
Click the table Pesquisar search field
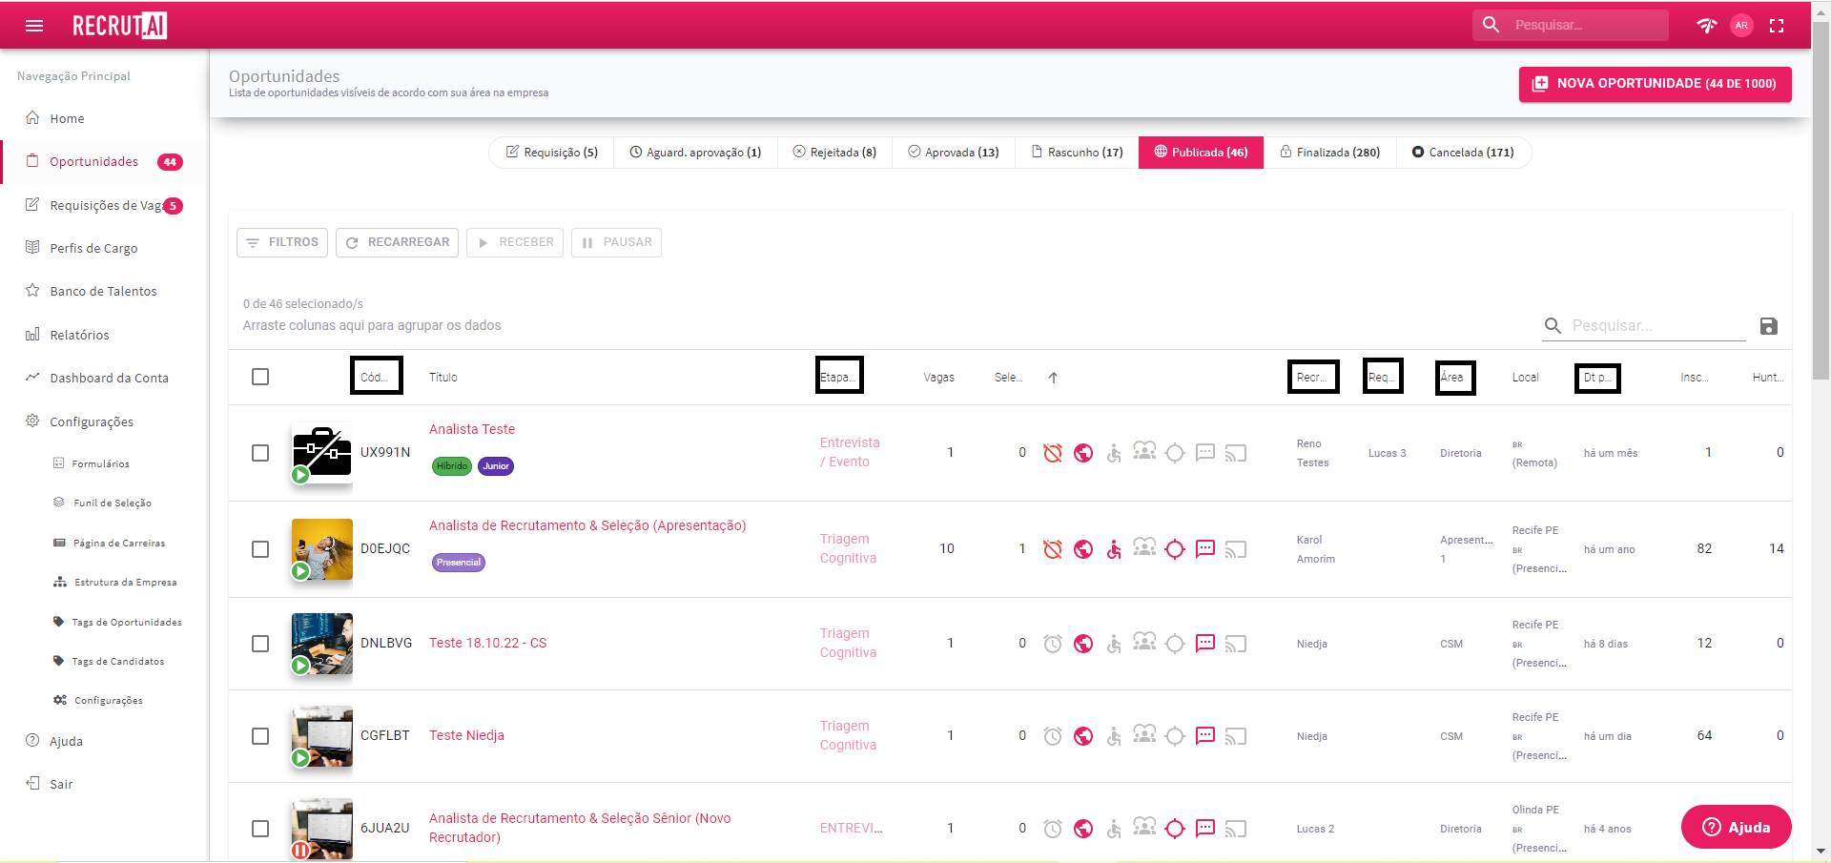pyautogui.click(x=1656, y=326)
